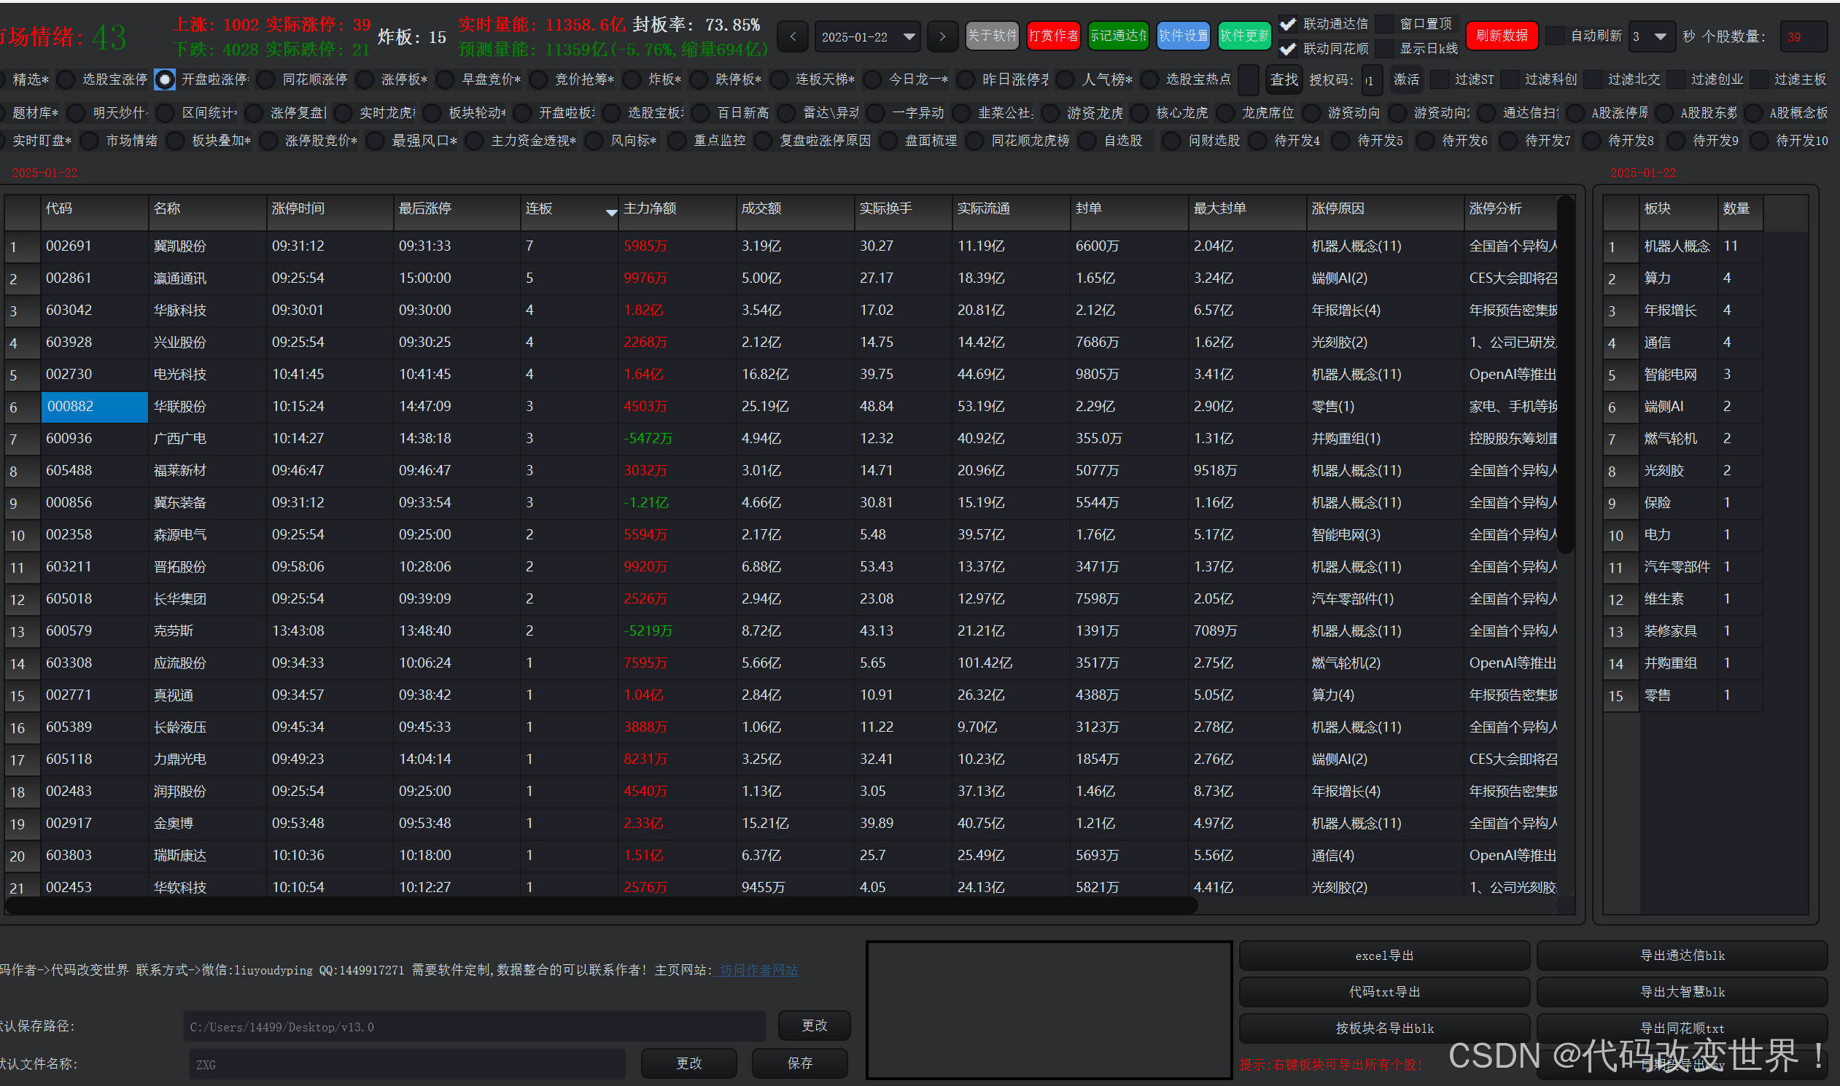Image resolution: width=1840 pixels, height=1086 pixels.
Task: Click the green 软件更新 update button
Action: (x=1244, y=36)
